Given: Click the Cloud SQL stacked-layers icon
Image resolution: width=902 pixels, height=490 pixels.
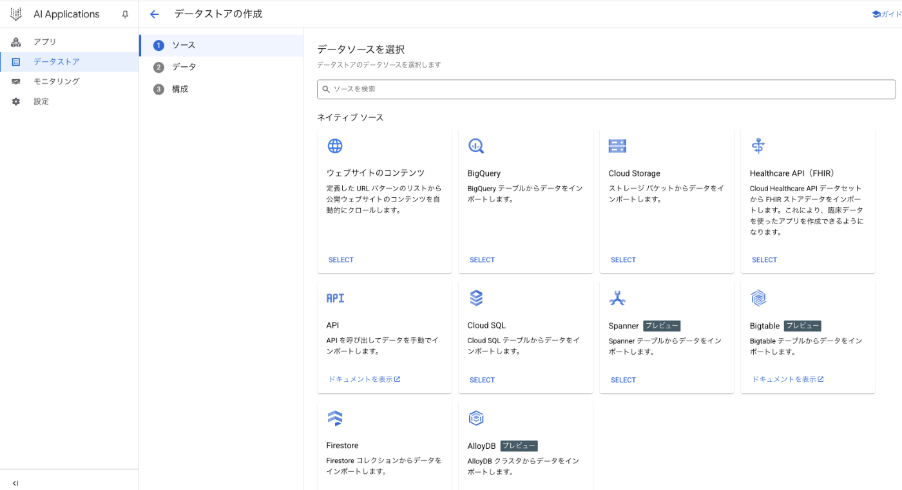Looking at the screenshot, I should coord(476,298).
